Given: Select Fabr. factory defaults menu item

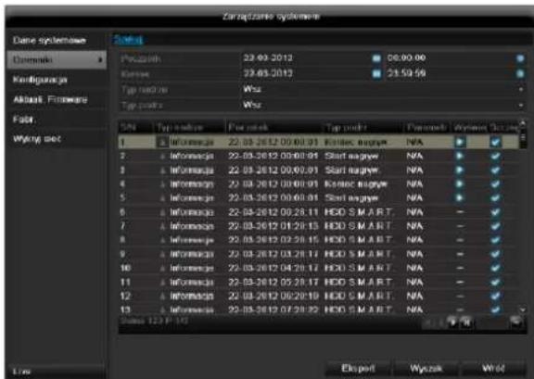Looking at the screenshot, I should pyautogui.click(x=57, y=120).
